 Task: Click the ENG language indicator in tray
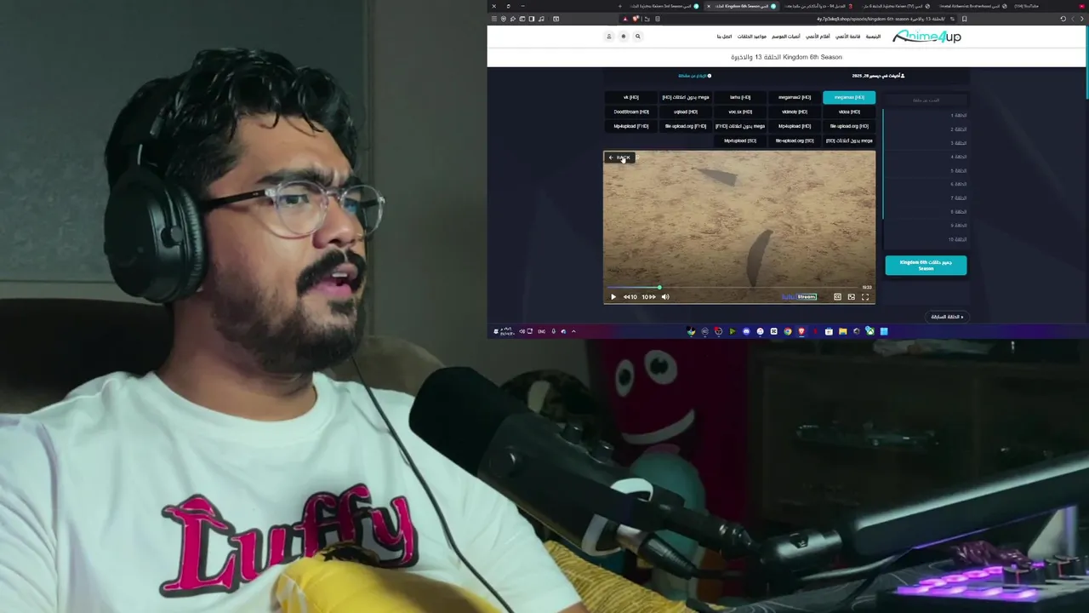[x=541, y=331]
